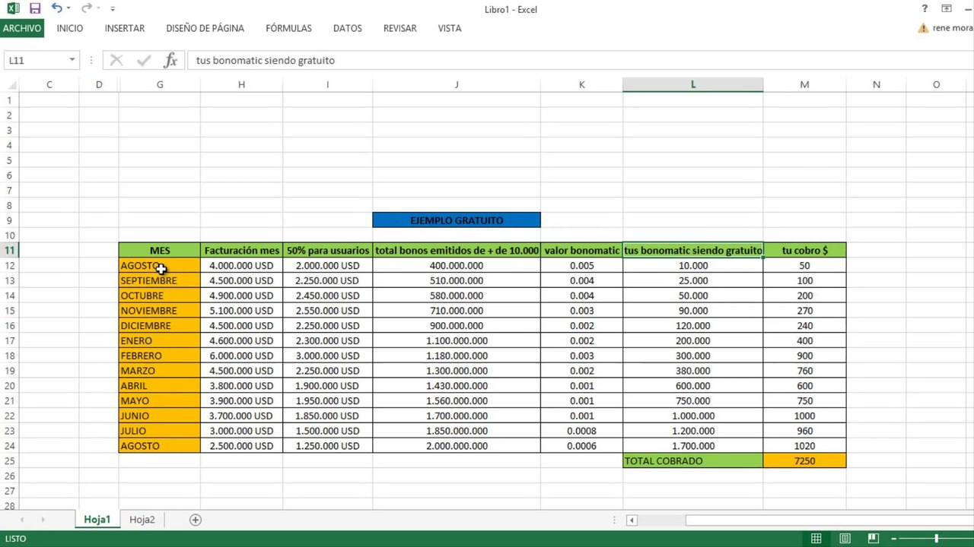Select cell showing 1.700.000 in column L

[692, 446]
